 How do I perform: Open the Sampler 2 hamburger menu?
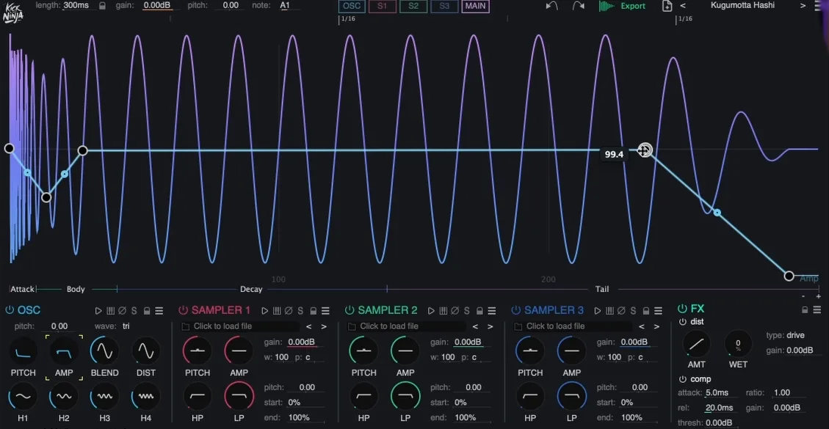[491, 311]
